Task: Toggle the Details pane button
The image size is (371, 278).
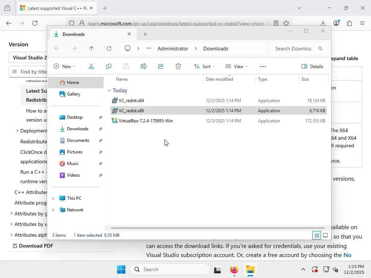Action: (312, 67)
